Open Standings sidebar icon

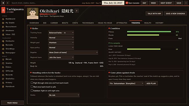[x=3, y=49]
